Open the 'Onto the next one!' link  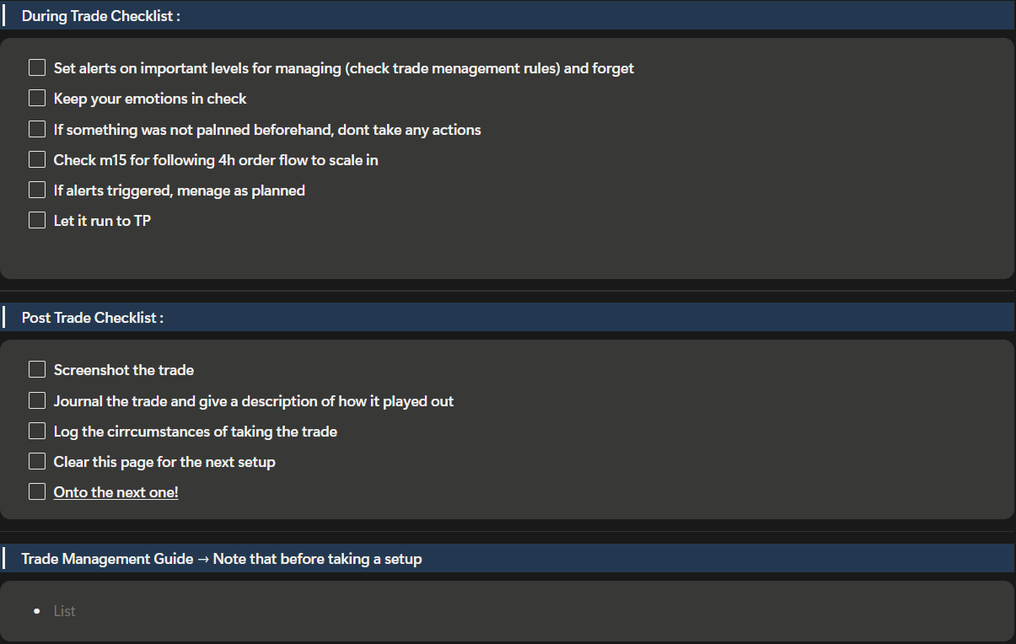(x=116, y=492)
